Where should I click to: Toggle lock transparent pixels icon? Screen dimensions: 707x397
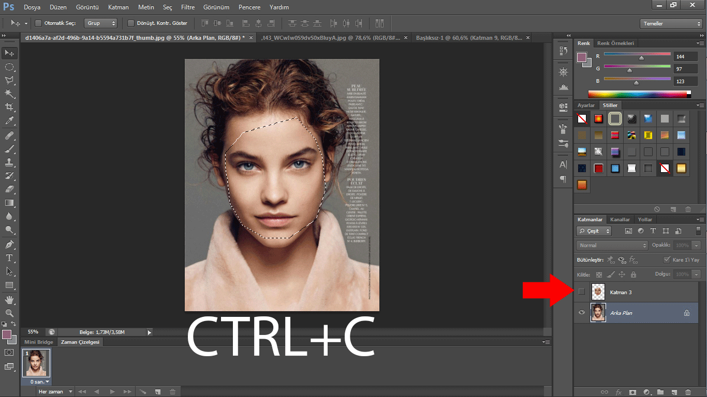click(599, 274)
